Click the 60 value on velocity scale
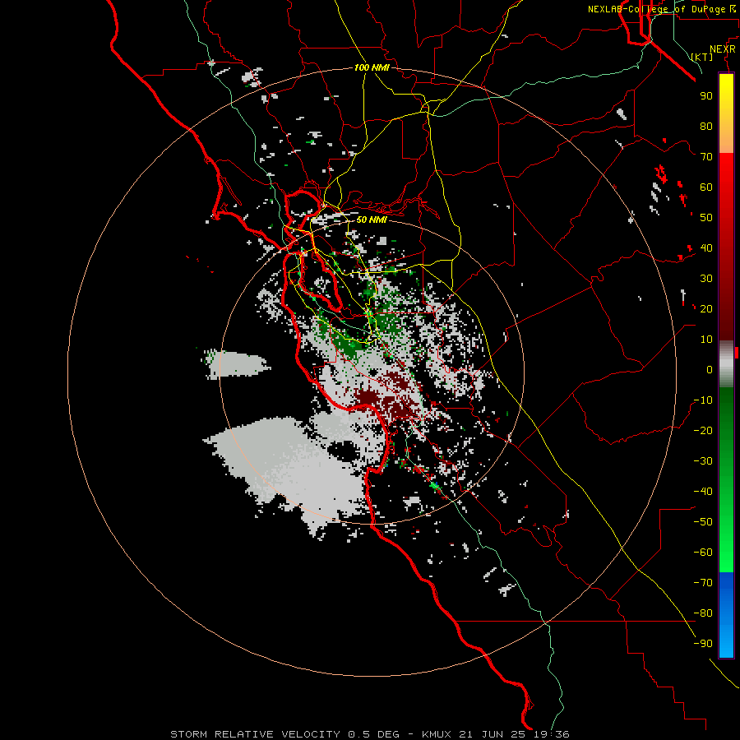This screenshot has height=740, width=740. [706, 187]
